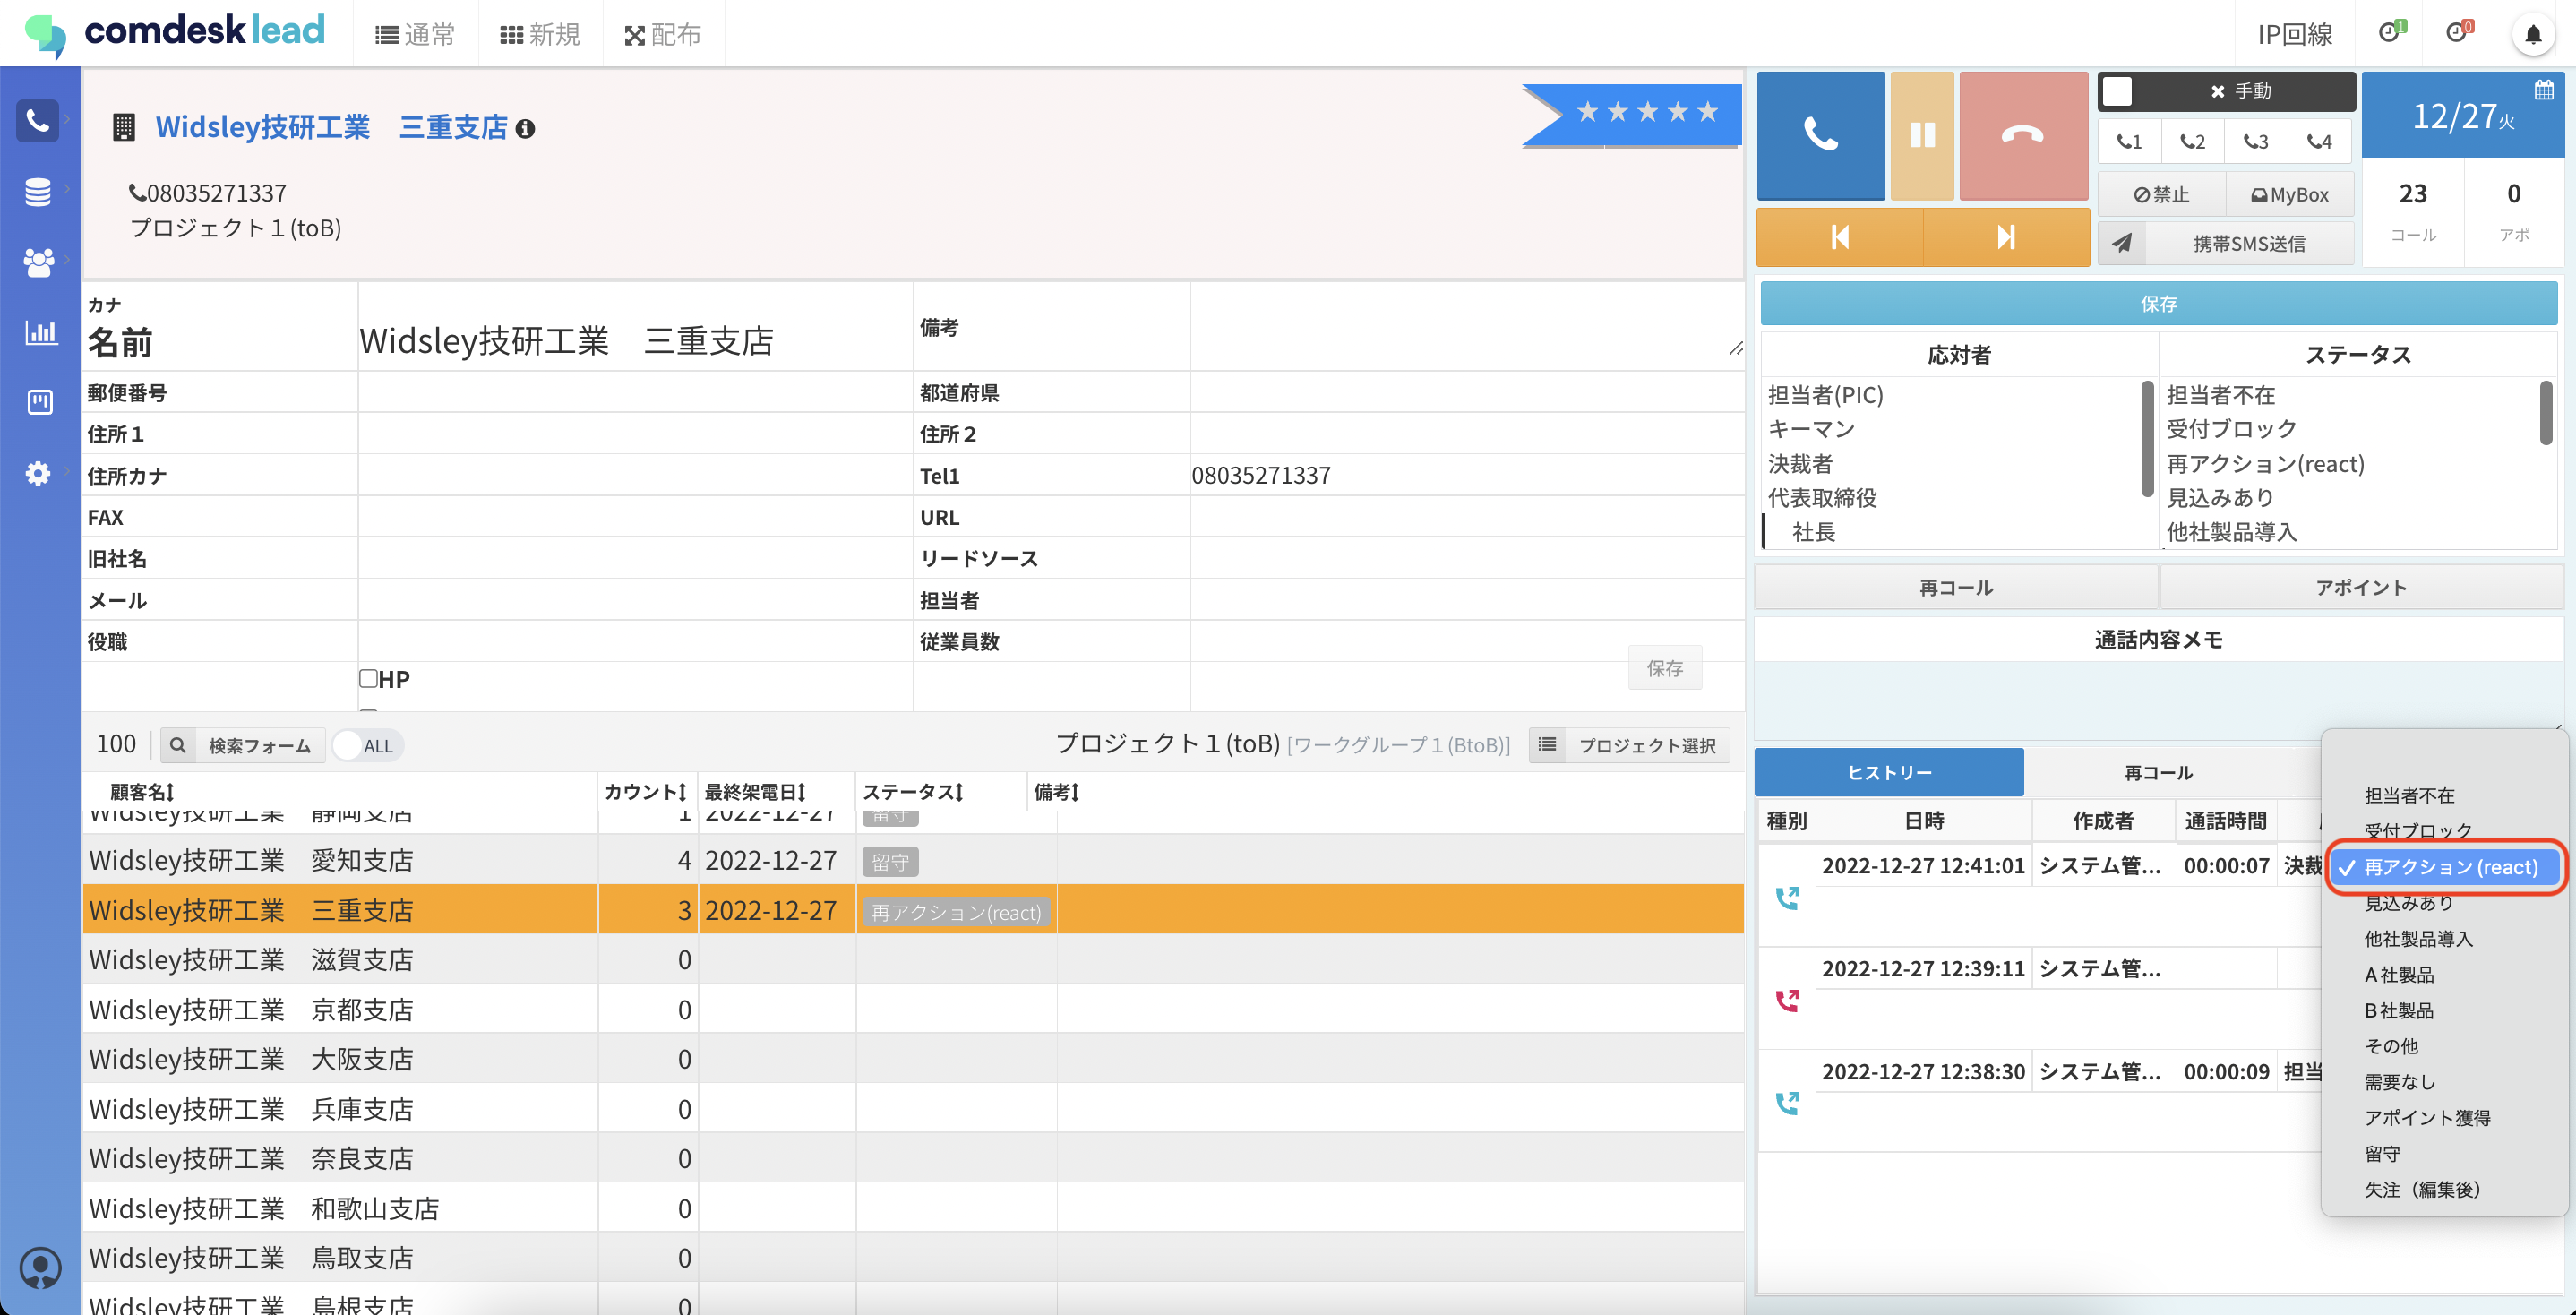
Task: Open the settings gear in sidebar
Action: click(38, 473)
